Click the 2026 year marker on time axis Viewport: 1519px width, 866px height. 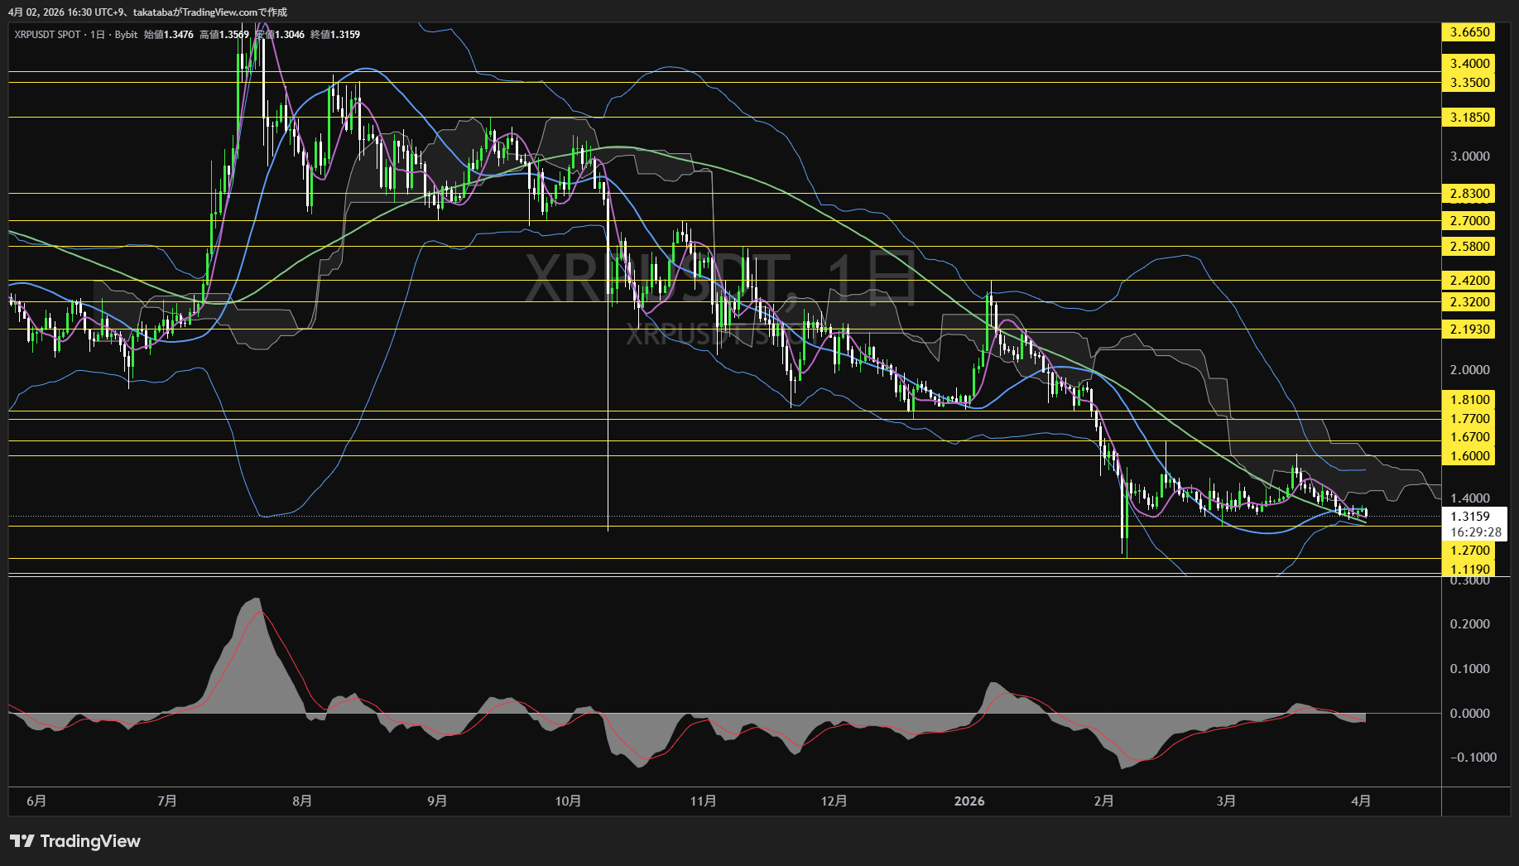969,801
